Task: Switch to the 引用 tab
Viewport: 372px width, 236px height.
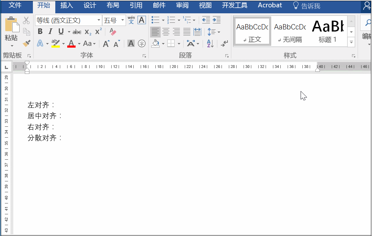Action: point(136,6)
